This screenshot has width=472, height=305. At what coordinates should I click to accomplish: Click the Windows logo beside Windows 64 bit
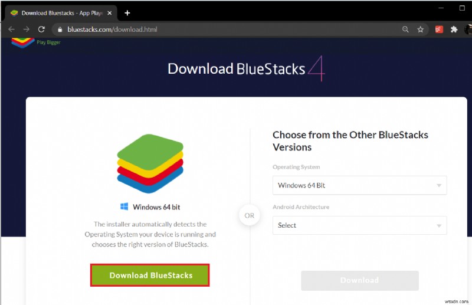tap(124, 207)
